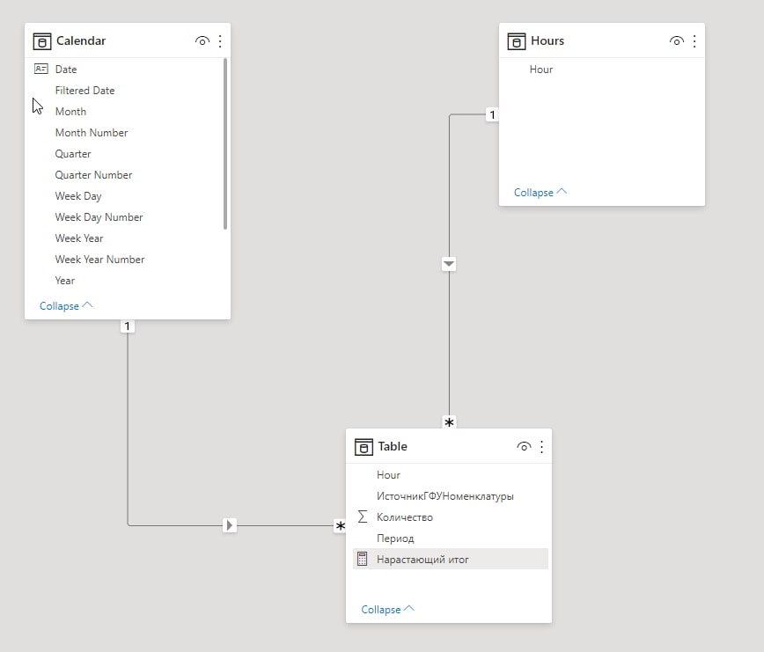Click calculator icon beside Нарастающий итог
This screenshot has height=652, width=764.
tap(363, 560)
